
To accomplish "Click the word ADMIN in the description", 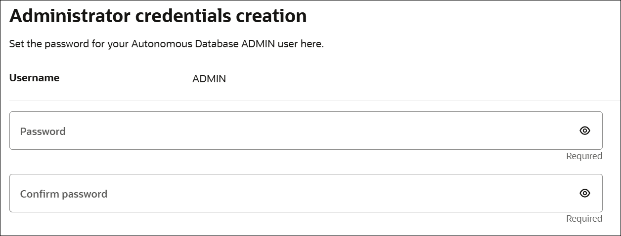I will coord(259,44).
